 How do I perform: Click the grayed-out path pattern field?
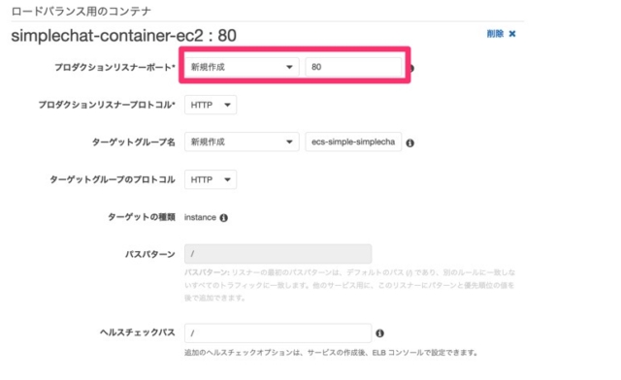tap(278, 254)
